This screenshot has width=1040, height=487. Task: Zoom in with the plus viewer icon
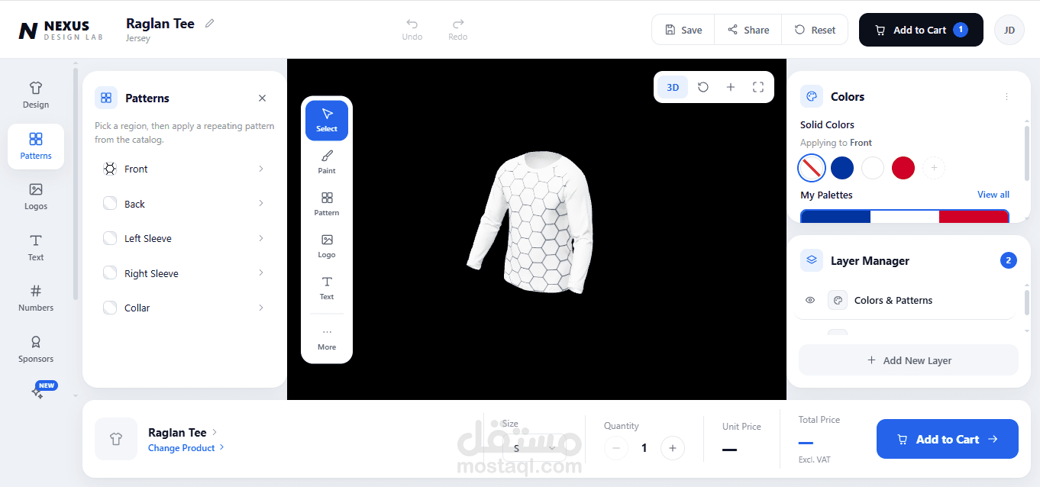point(731,87)
